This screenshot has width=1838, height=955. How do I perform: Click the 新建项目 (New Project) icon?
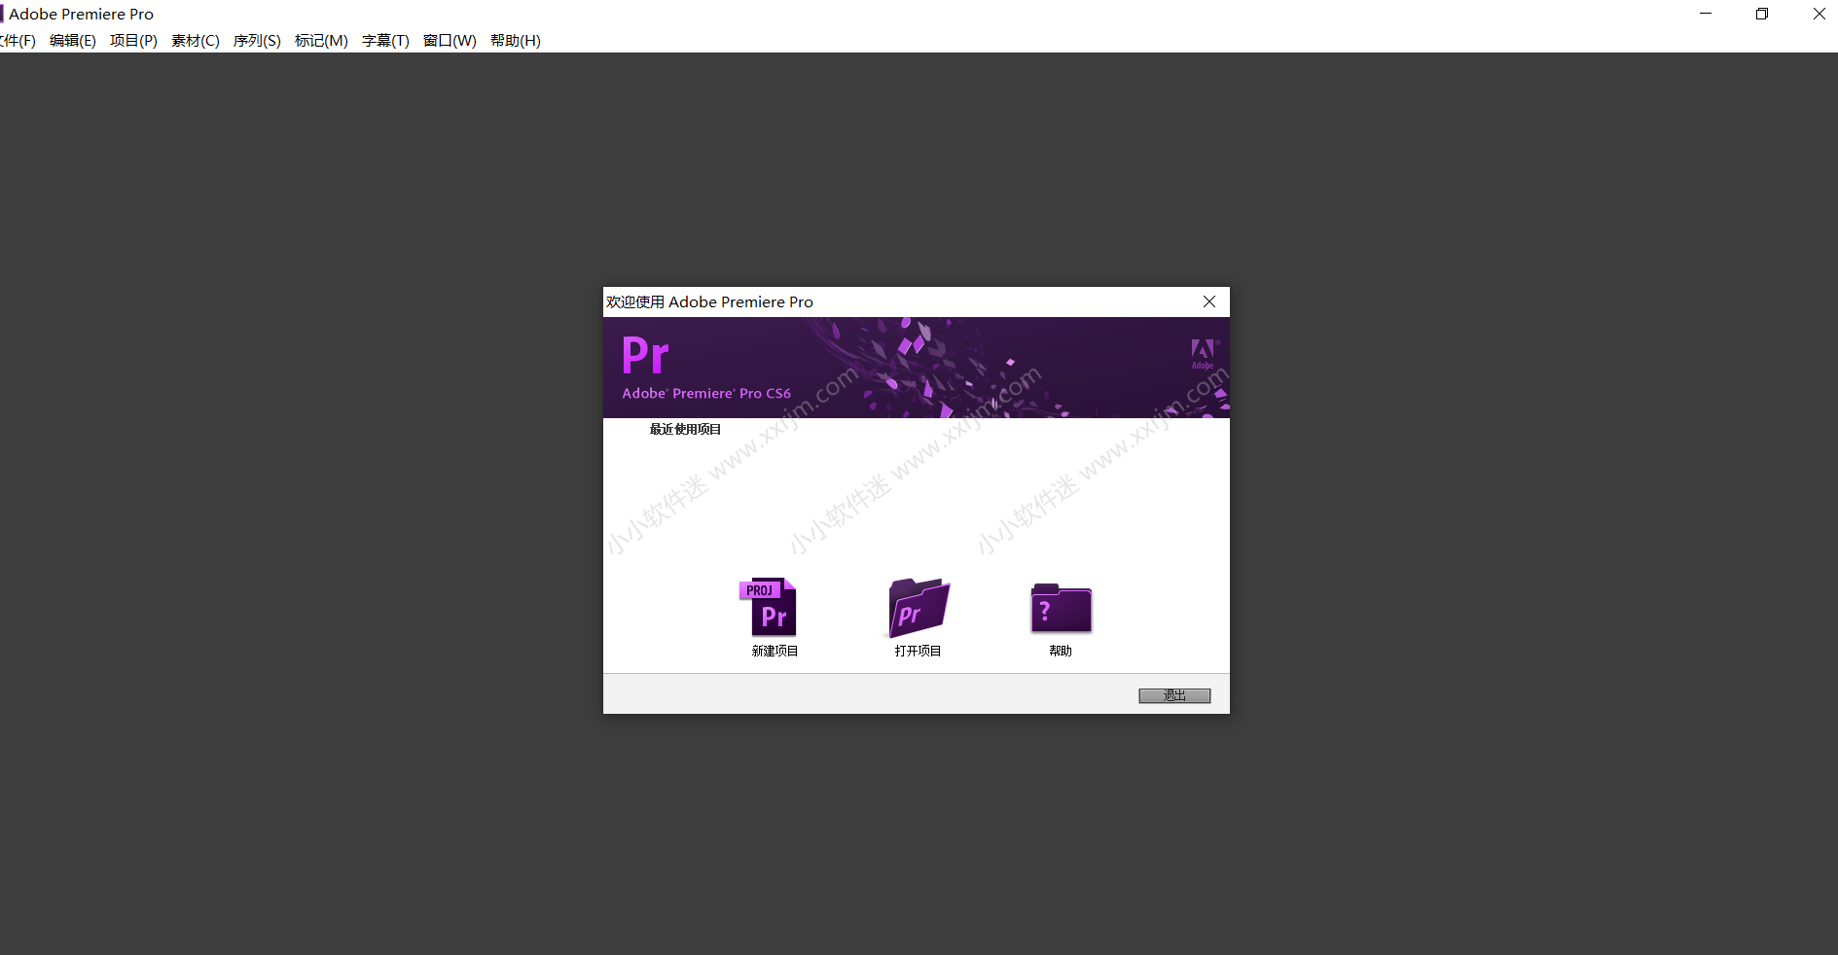[769, 608]
